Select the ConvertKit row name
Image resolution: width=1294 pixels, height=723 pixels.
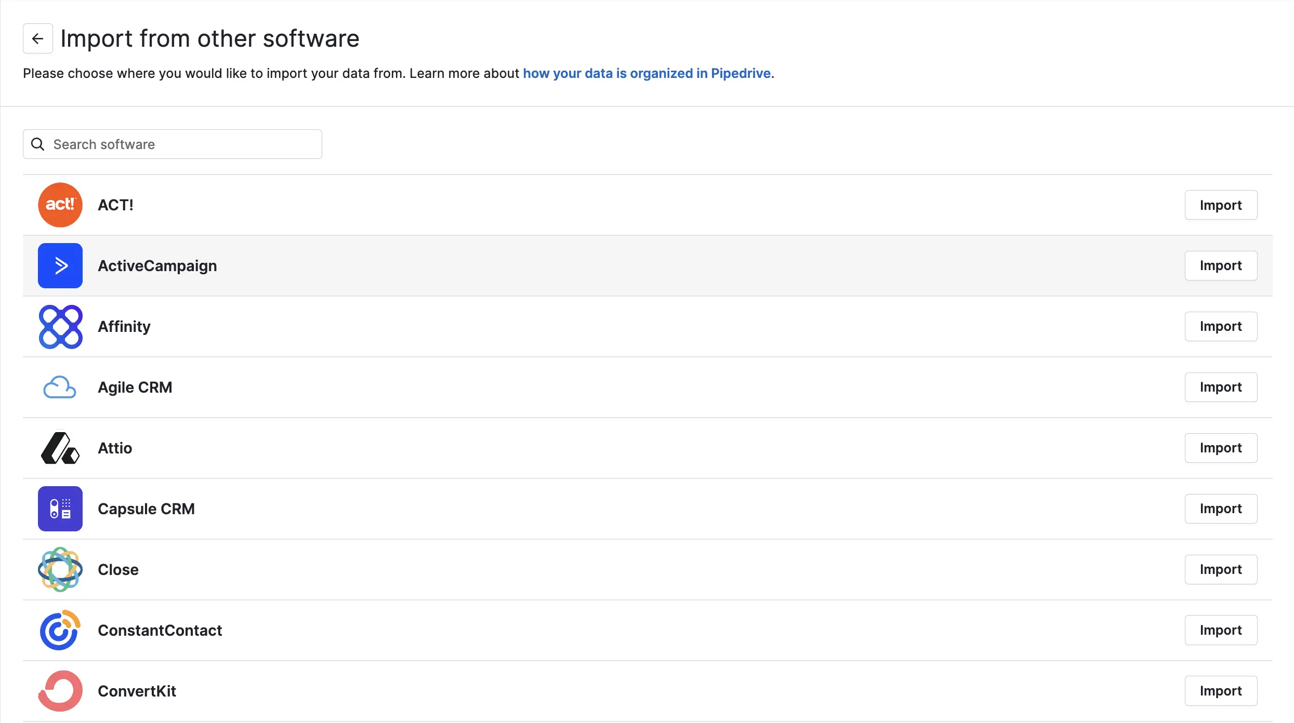point(137,691)
